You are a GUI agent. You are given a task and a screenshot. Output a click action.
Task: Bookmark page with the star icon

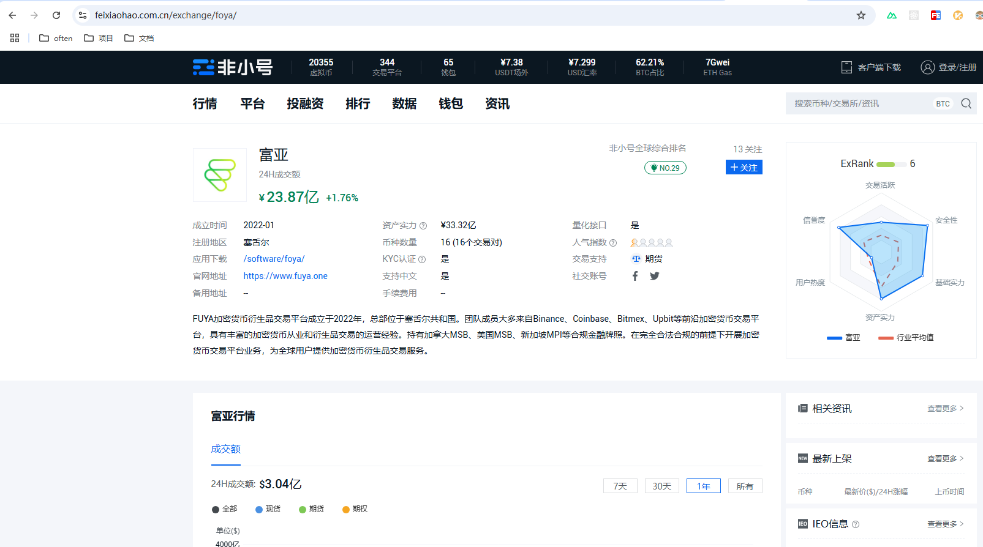coord(861,15)
